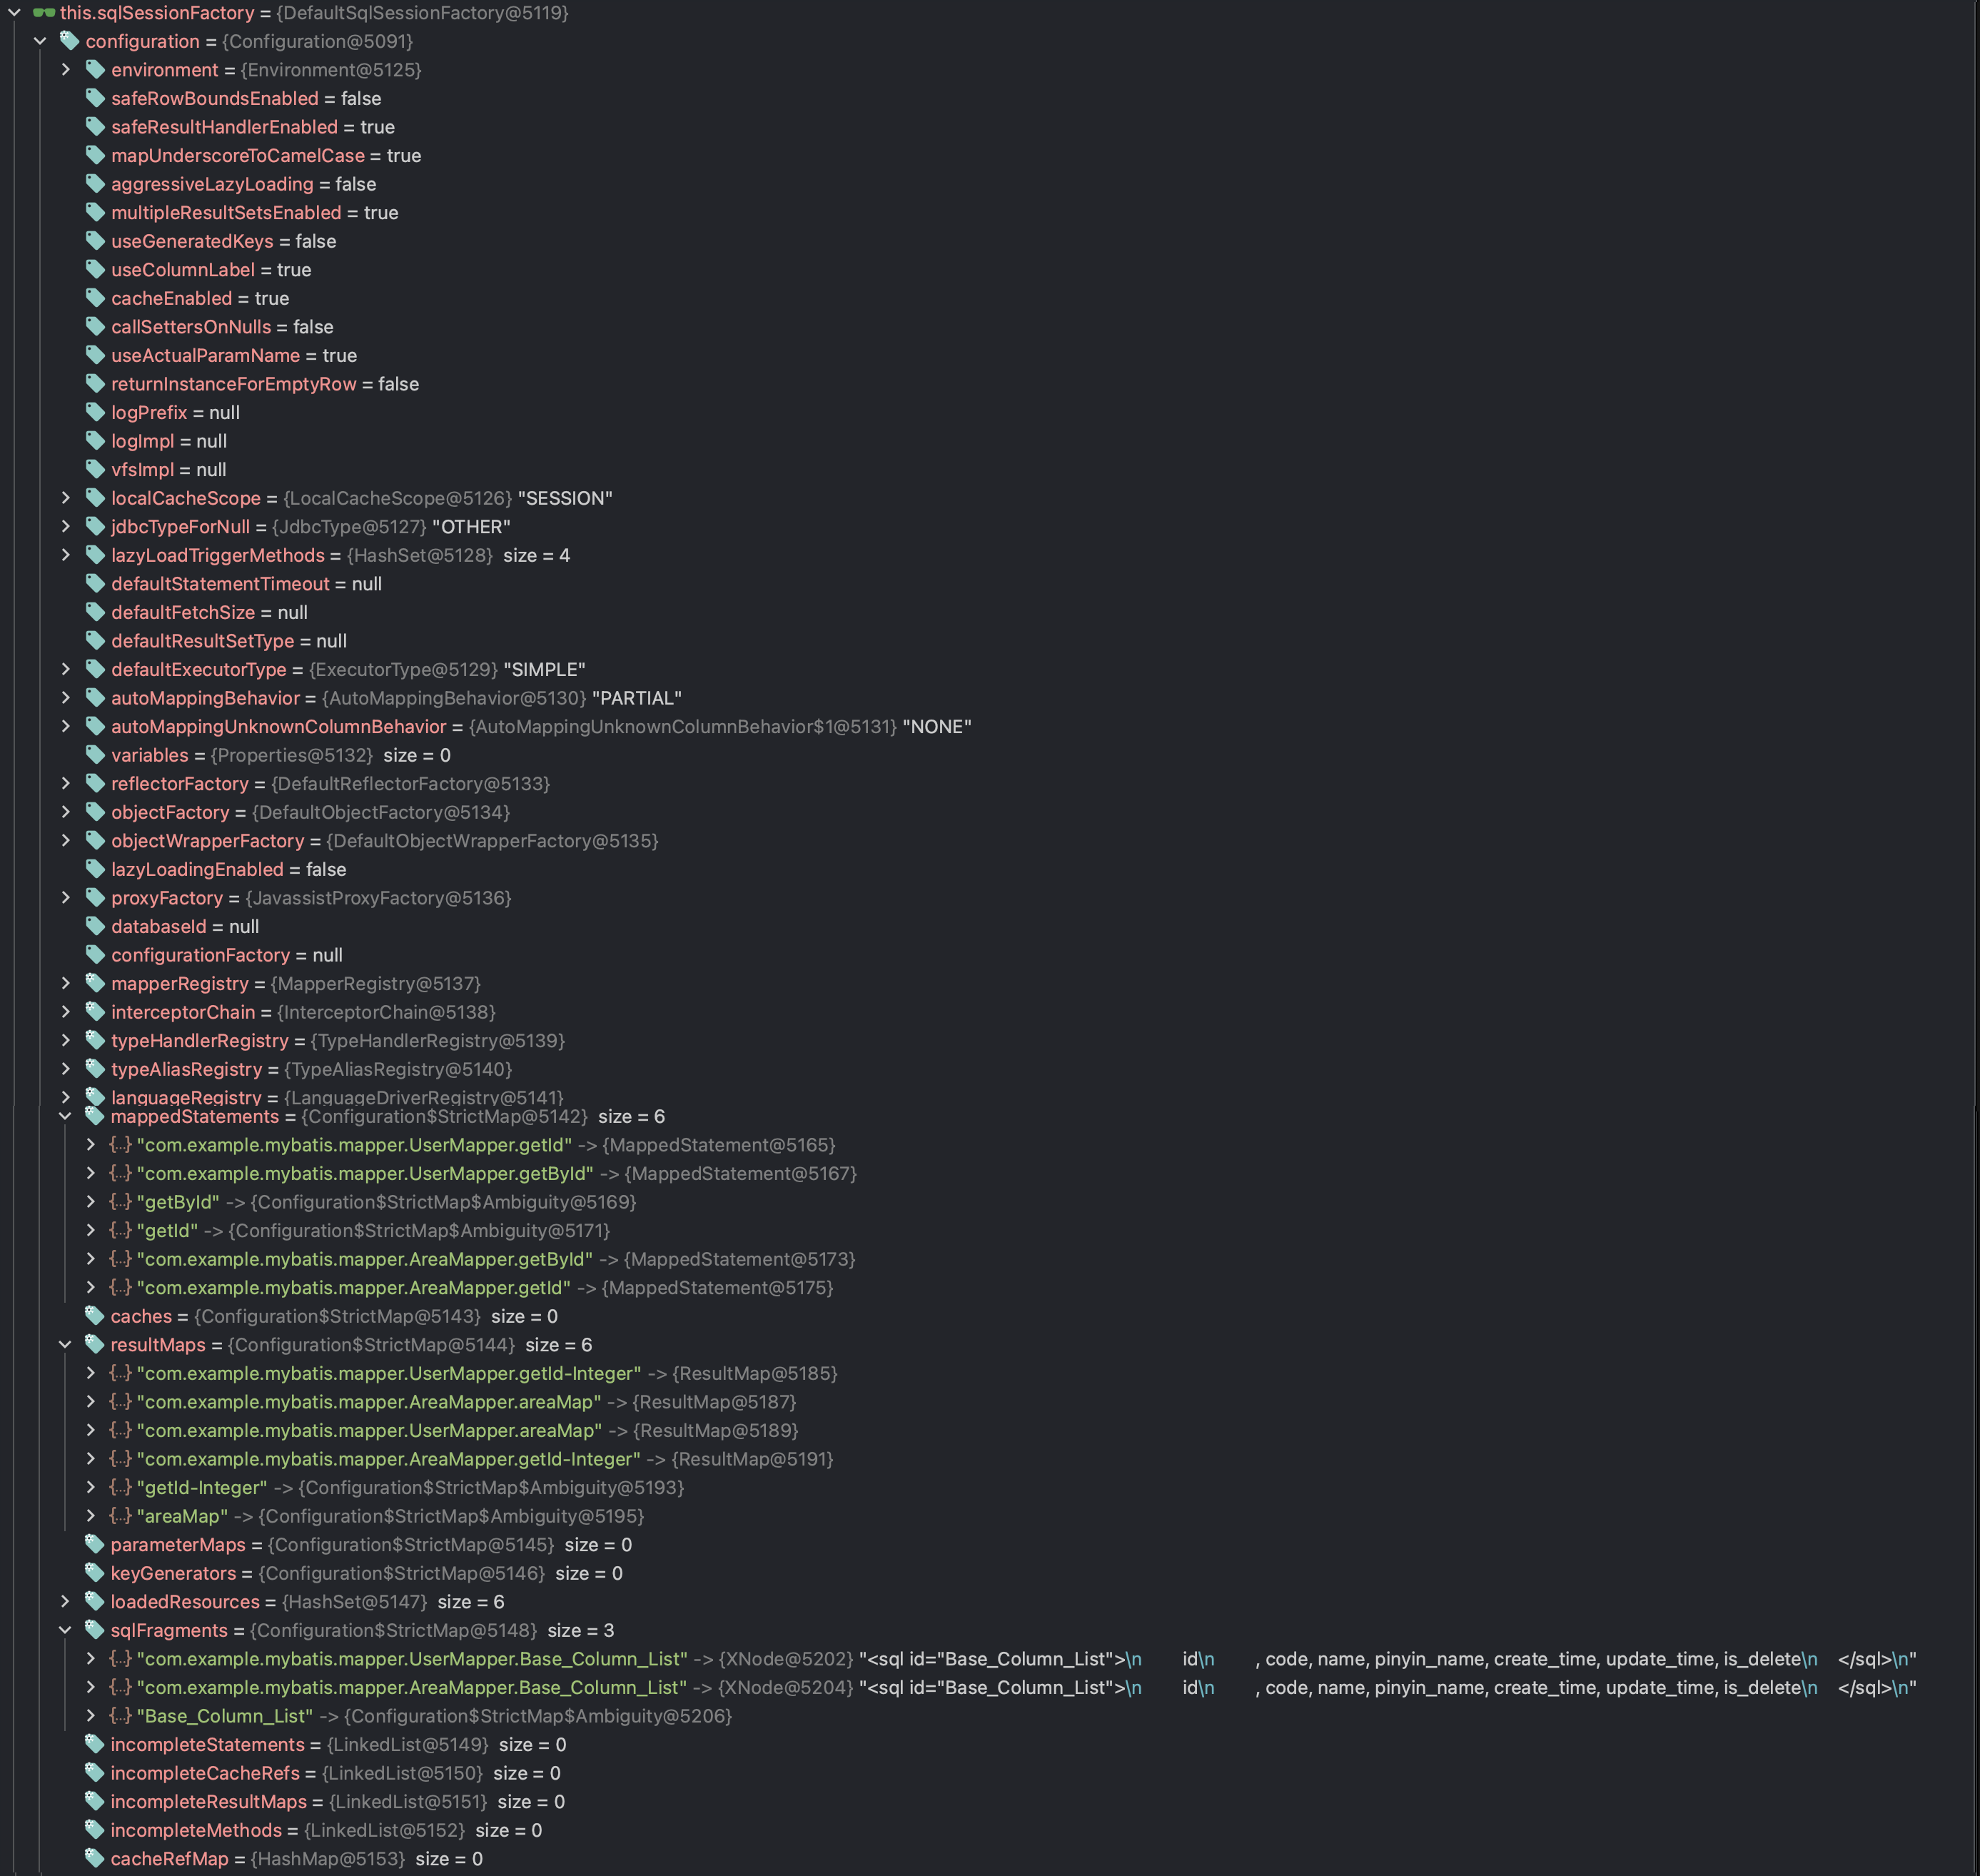The height and width of the screenshot is (1876, 1980).
Task: Click the map entry icon of "getById" ambiguity
Action: (120, 1202)
